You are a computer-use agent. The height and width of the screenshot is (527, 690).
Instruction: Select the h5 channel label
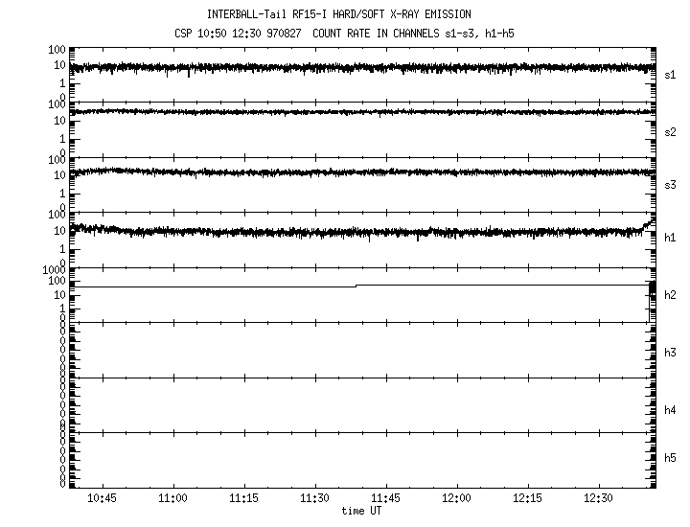point(671,458)
